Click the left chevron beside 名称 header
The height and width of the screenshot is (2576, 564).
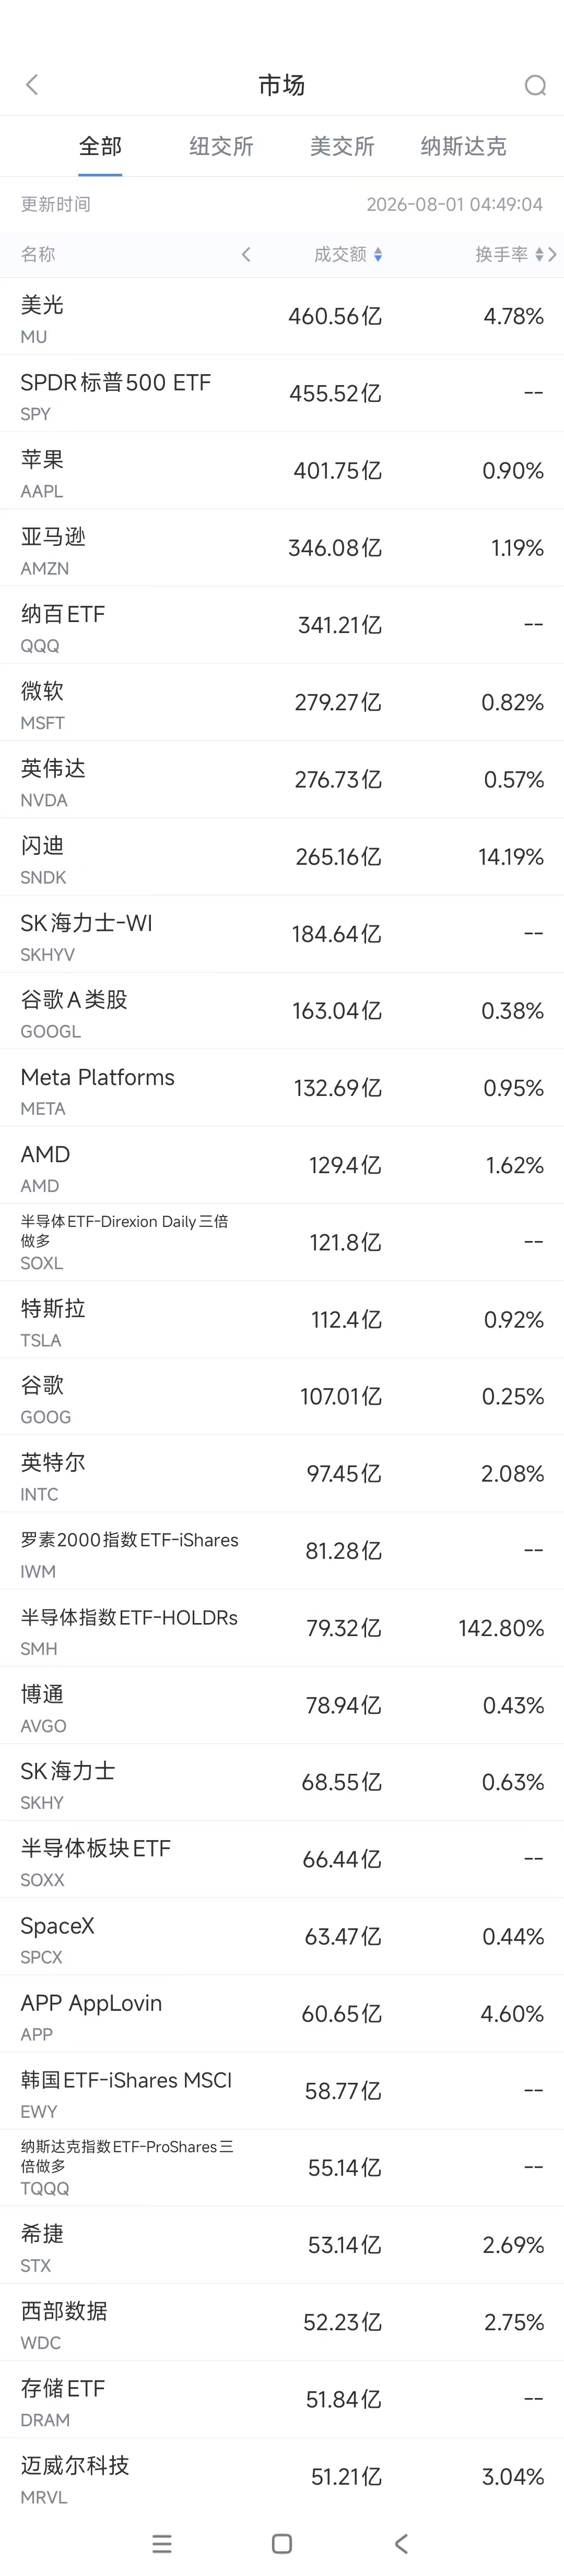click(246, 255)
